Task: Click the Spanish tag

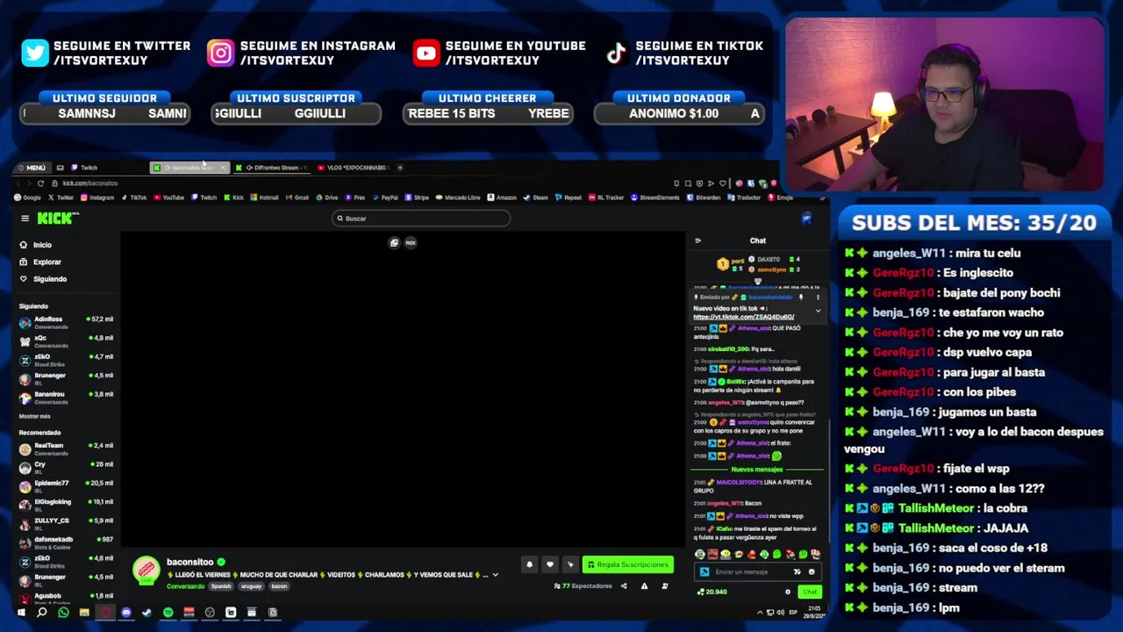Action: [221, 586]
